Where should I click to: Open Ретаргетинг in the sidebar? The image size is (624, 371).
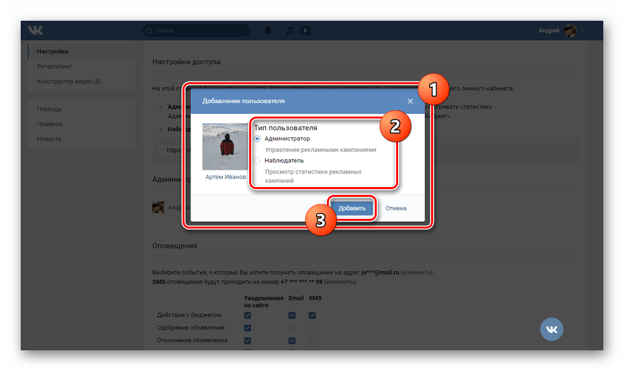[82, 67]
